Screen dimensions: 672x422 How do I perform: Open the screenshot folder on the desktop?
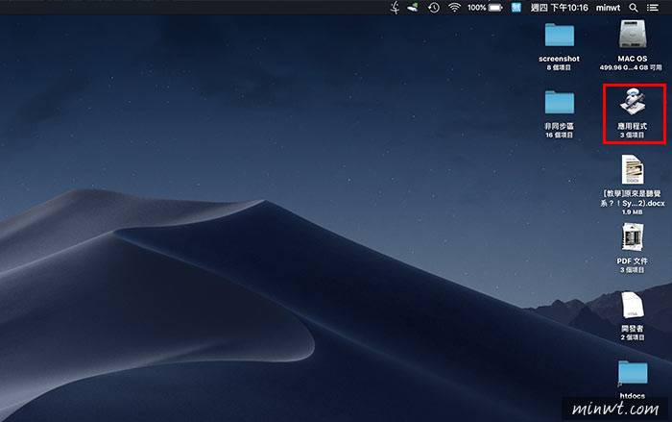559,35
